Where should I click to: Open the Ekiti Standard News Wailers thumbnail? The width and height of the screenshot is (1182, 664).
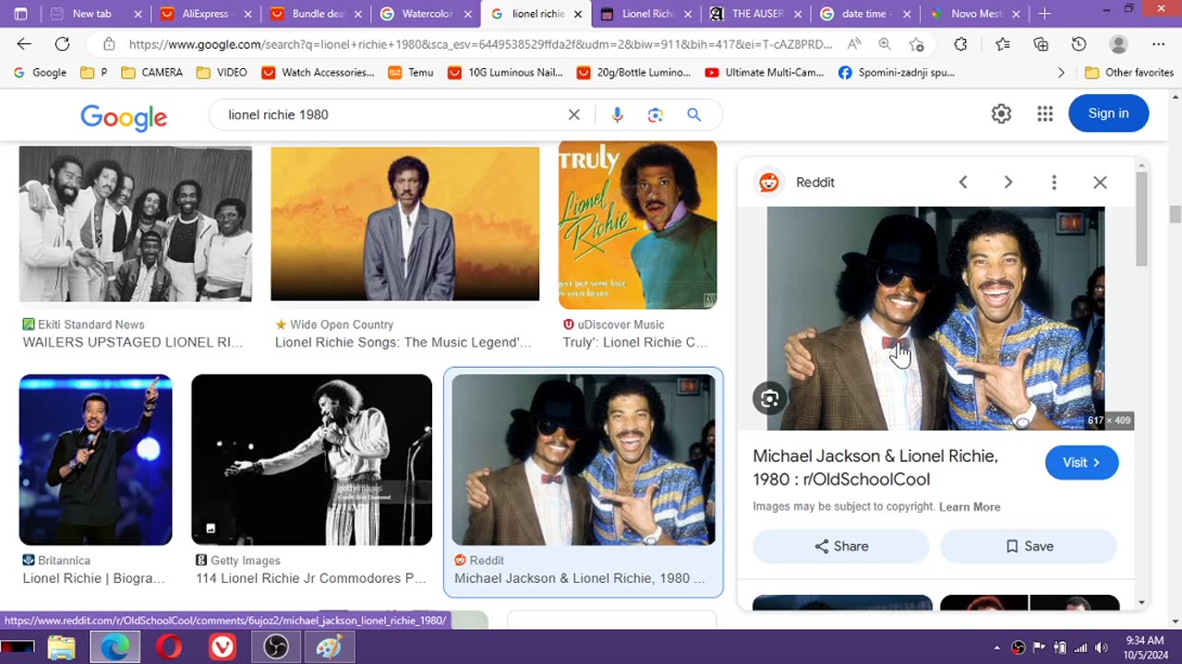136,224
